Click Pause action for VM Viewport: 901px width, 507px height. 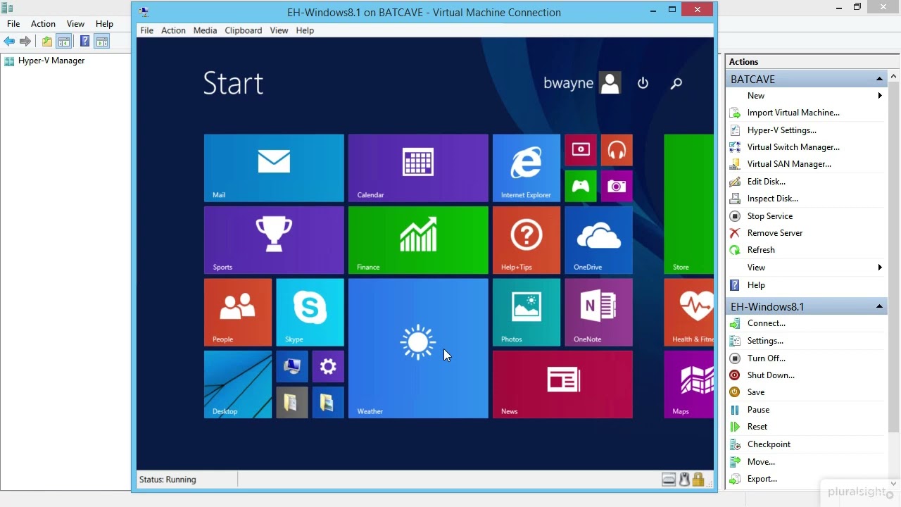tap(758, 410)
